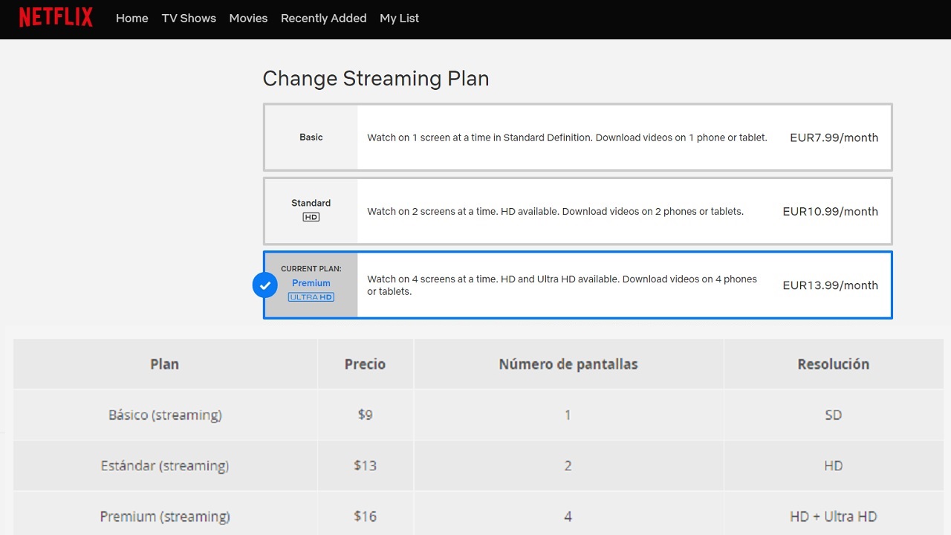Screen dimensions: 951x535
Task: Click the EUR7.99/month price
Action: click(x=834, y=137)
